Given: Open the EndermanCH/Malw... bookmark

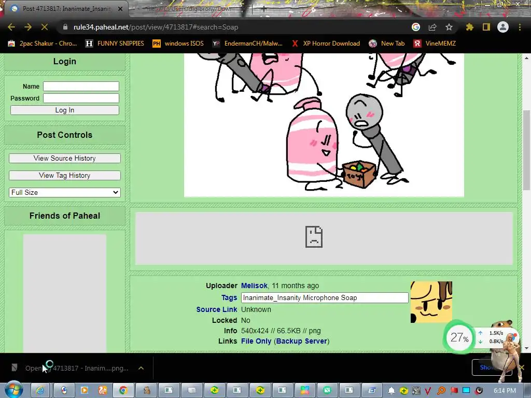Looking at the screenshot, I should tap(247, 44).
